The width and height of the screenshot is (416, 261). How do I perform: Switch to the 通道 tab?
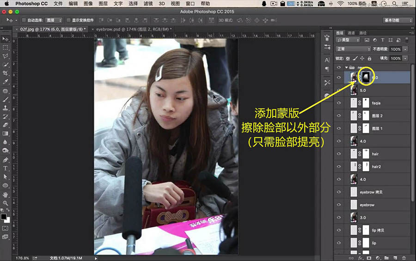pyautogui.click(x=351, y=33)
